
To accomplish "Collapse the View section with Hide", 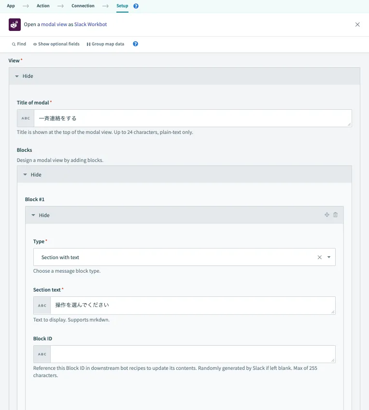I will coord(24,76).
